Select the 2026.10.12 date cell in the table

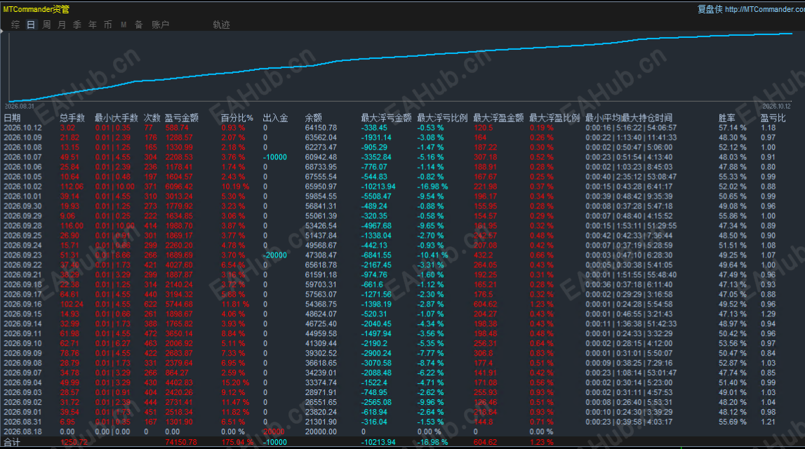(x=22, y=128)
